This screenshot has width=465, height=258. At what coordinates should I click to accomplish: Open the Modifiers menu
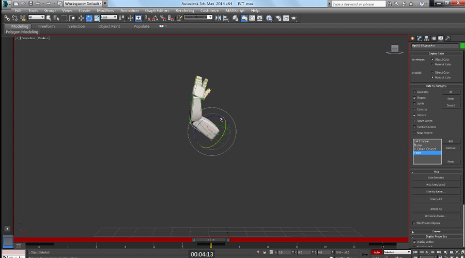coord(105,10)
